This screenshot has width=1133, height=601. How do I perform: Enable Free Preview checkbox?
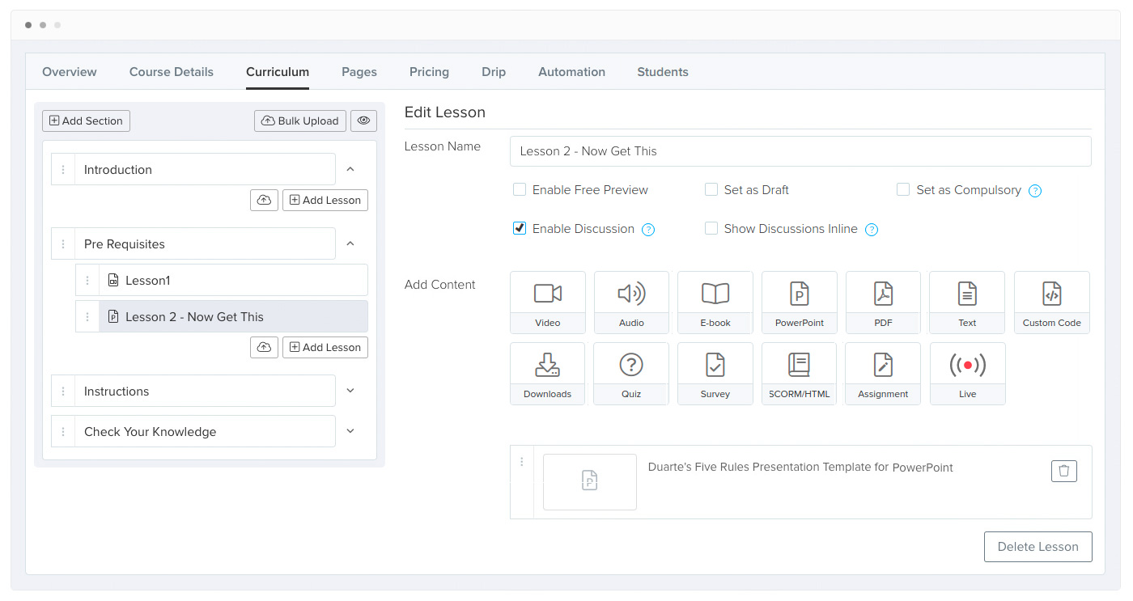[x=520, y=190]
